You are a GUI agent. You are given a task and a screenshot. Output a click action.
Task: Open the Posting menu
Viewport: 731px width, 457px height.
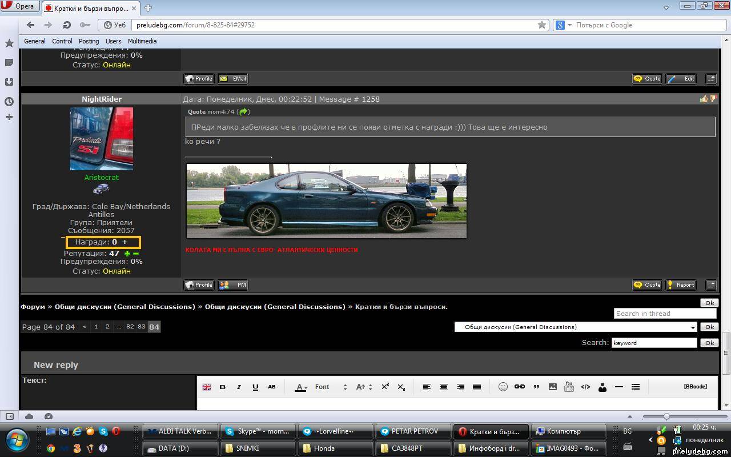click(89, 41)
